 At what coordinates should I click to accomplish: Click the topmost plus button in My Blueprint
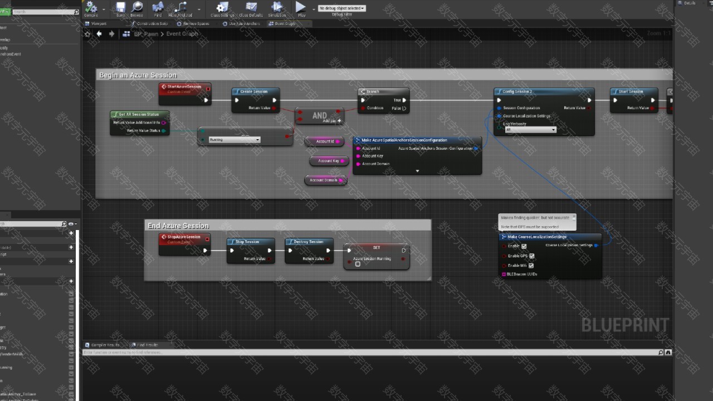(71, 233)
